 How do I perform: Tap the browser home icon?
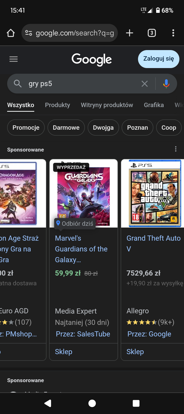[11, 33]
